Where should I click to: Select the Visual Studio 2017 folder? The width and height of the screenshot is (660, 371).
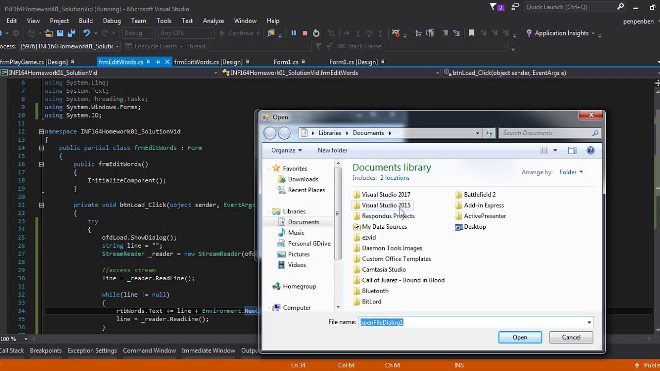[382, 195]
